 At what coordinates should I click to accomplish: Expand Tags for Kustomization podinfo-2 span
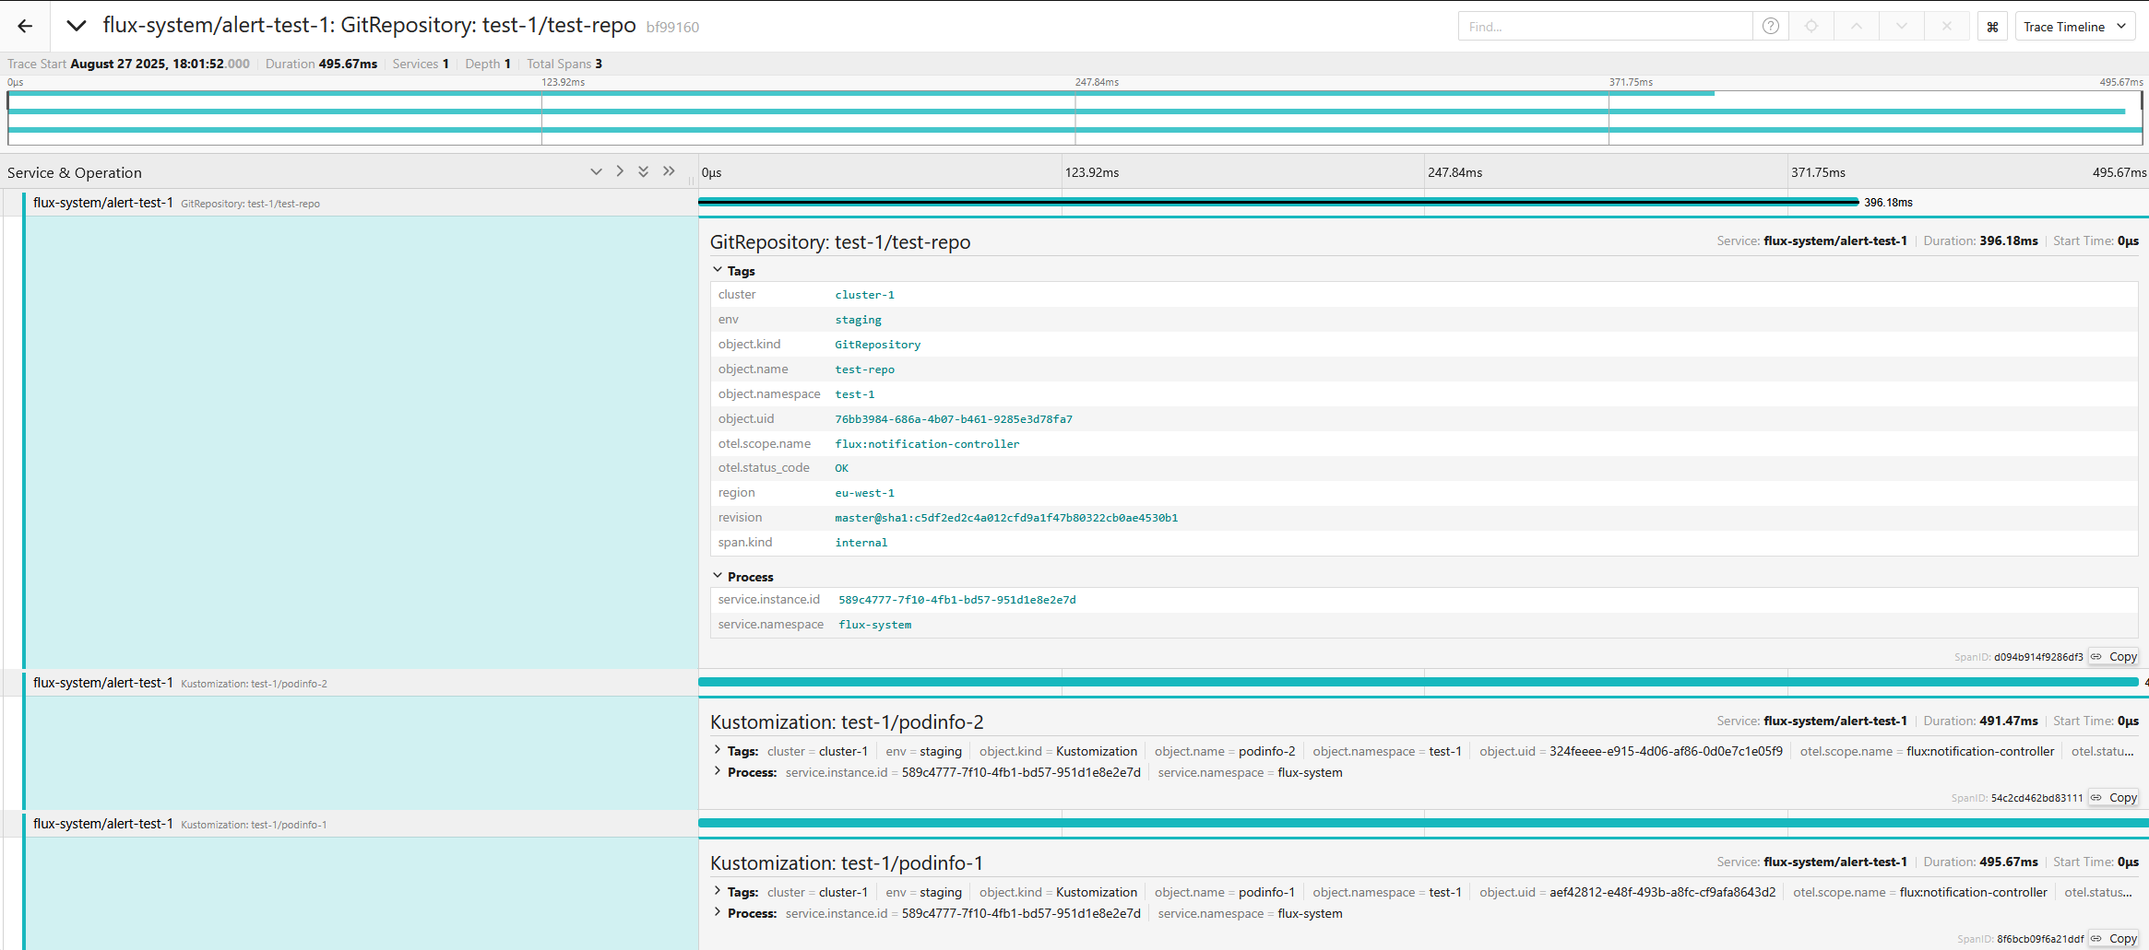tap(718, 751)
